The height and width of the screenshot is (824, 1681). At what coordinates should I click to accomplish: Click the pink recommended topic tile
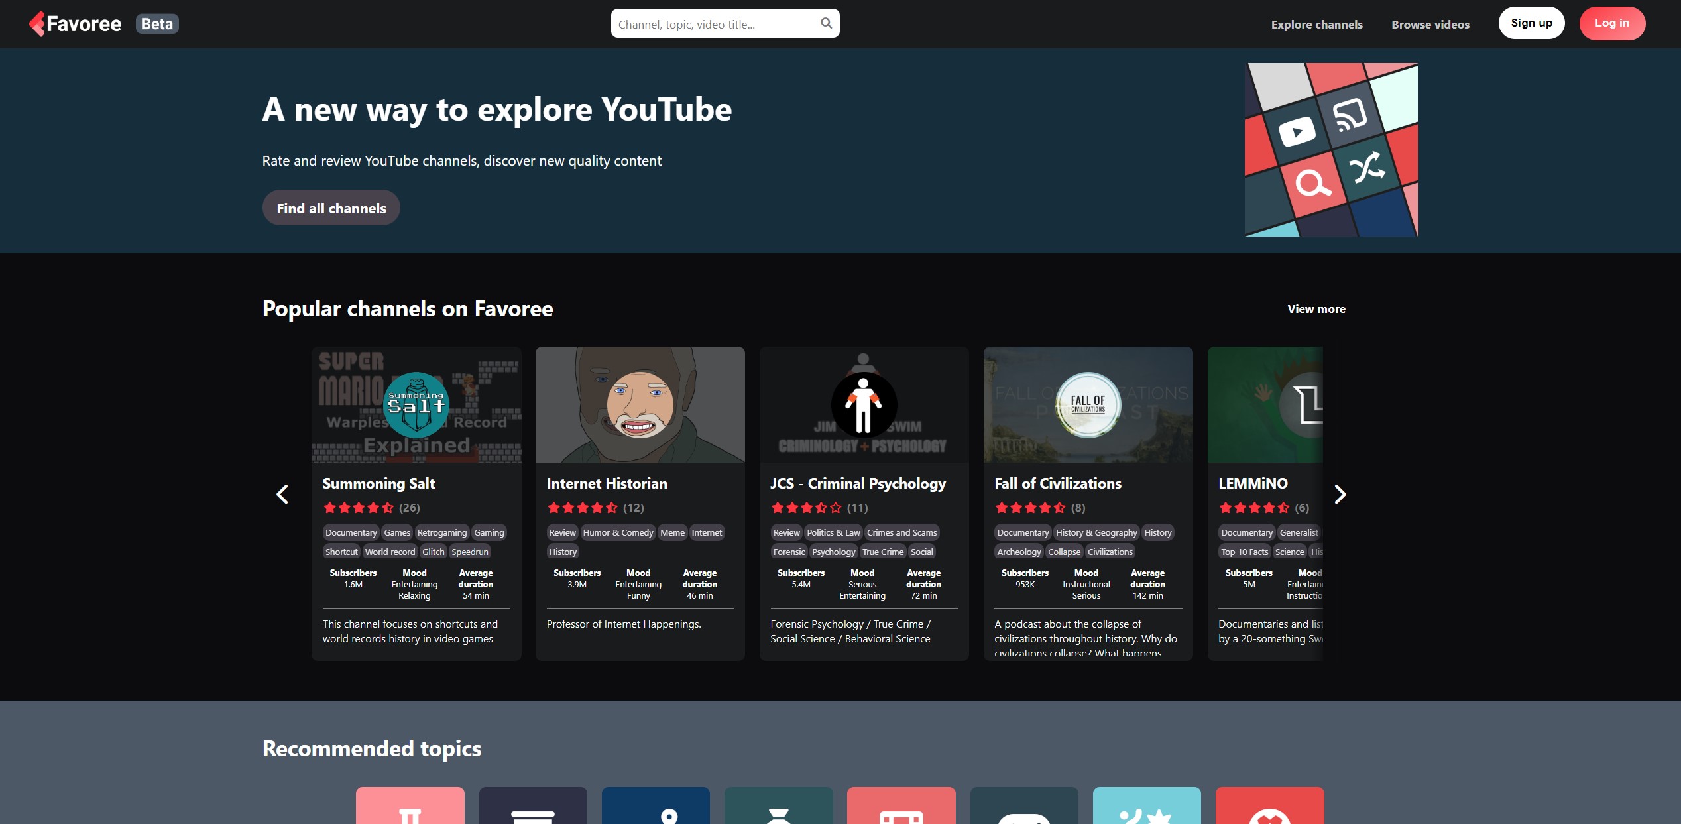click(410, 805)
